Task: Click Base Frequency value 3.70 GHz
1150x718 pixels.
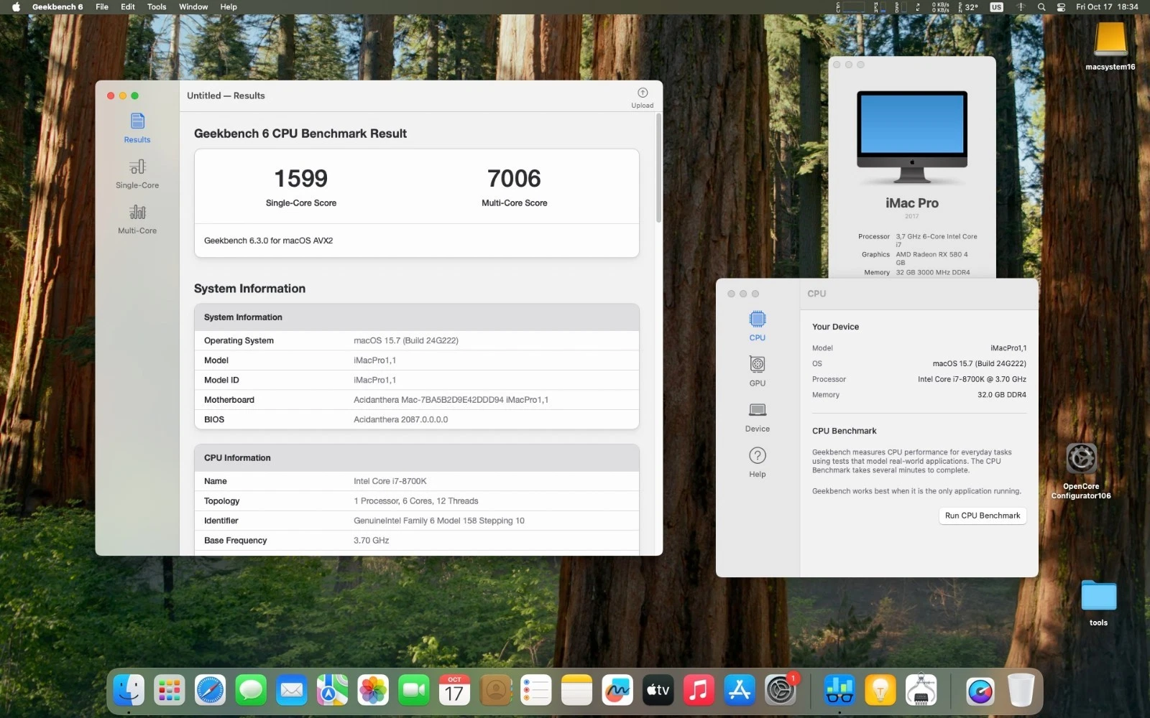Action: tap(371, 541)
